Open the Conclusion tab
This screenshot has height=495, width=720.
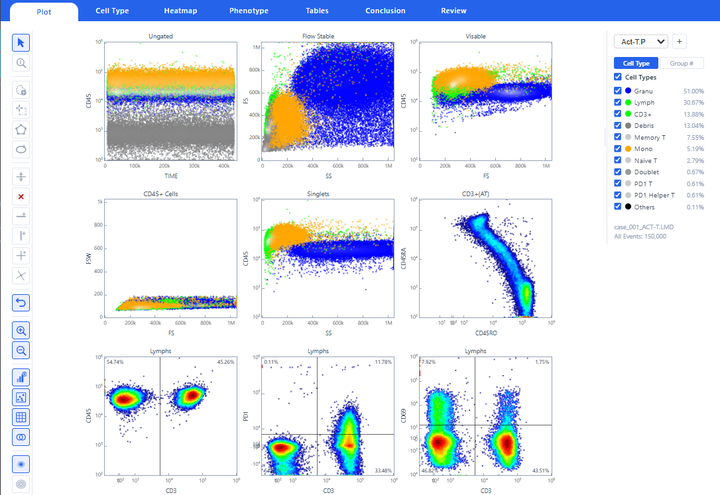click(x=385, y=11)
